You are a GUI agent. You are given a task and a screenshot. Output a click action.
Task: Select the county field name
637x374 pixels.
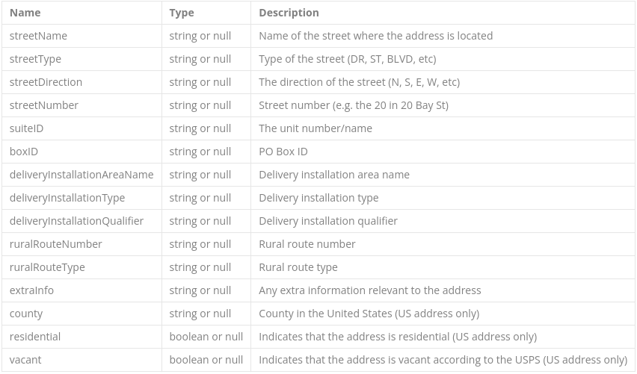(x=26, y=314)
